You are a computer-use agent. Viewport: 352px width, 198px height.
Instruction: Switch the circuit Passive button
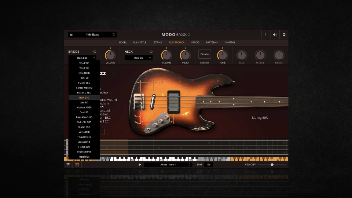coord(205,54)
